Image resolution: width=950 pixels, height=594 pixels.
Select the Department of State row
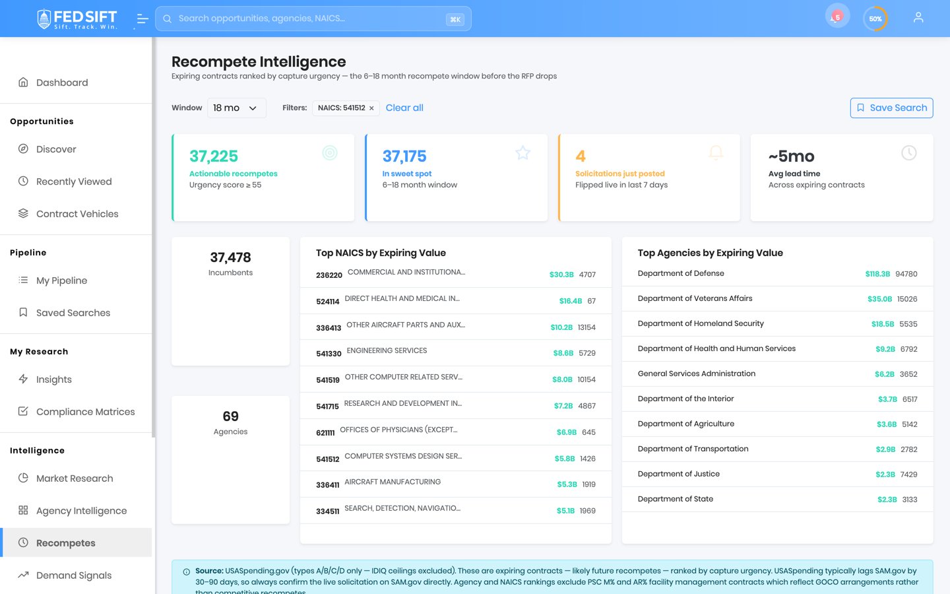point(778,500)
